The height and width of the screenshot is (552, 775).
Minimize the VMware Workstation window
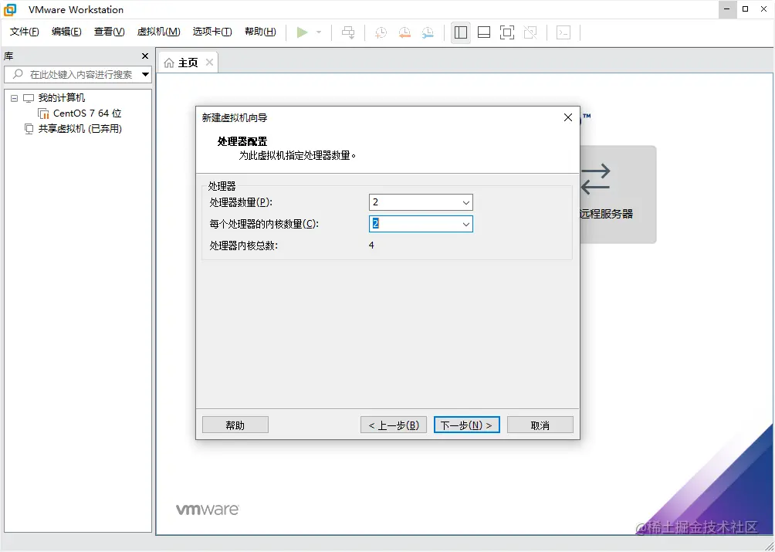pyautogui.click(x=728, y=9)
